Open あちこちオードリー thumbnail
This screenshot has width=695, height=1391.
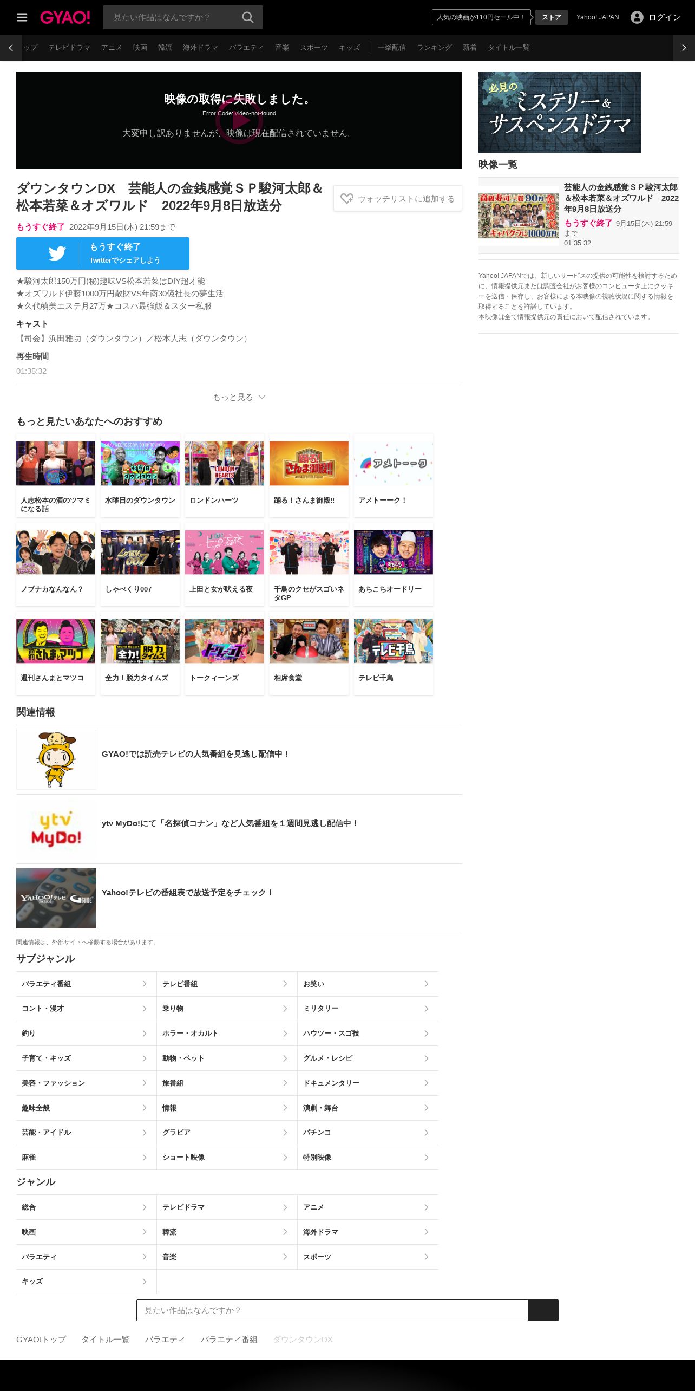pos(394,552)
